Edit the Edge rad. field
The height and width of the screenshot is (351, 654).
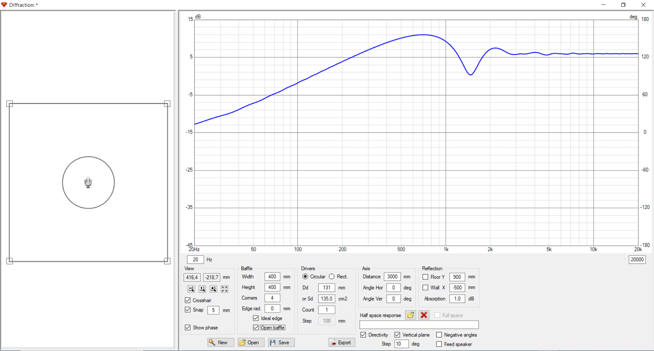pos(272,308)
